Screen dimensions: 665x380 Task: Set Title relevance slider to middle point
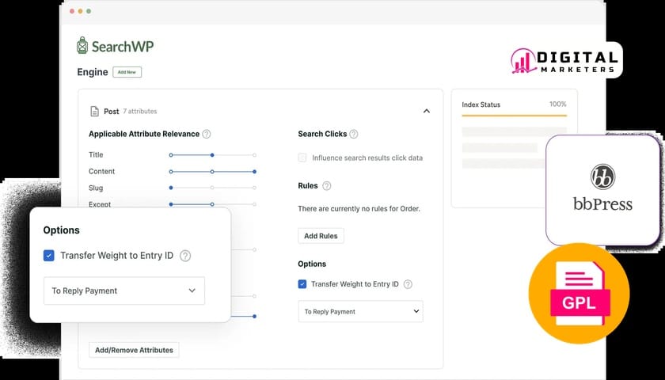point(212,155)
